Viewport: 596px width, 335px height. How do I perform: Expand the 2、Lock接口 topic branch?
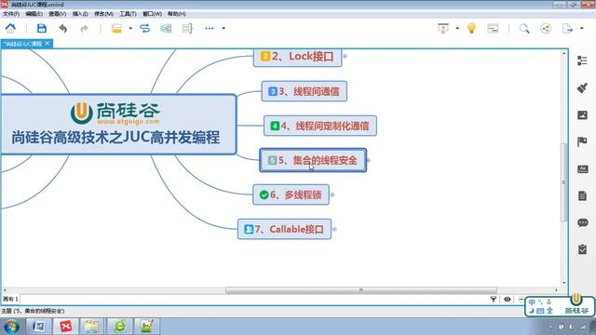pos(345,56)
